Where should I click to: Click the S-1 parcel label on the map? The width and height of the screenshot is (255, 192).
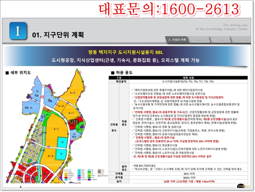56,129
